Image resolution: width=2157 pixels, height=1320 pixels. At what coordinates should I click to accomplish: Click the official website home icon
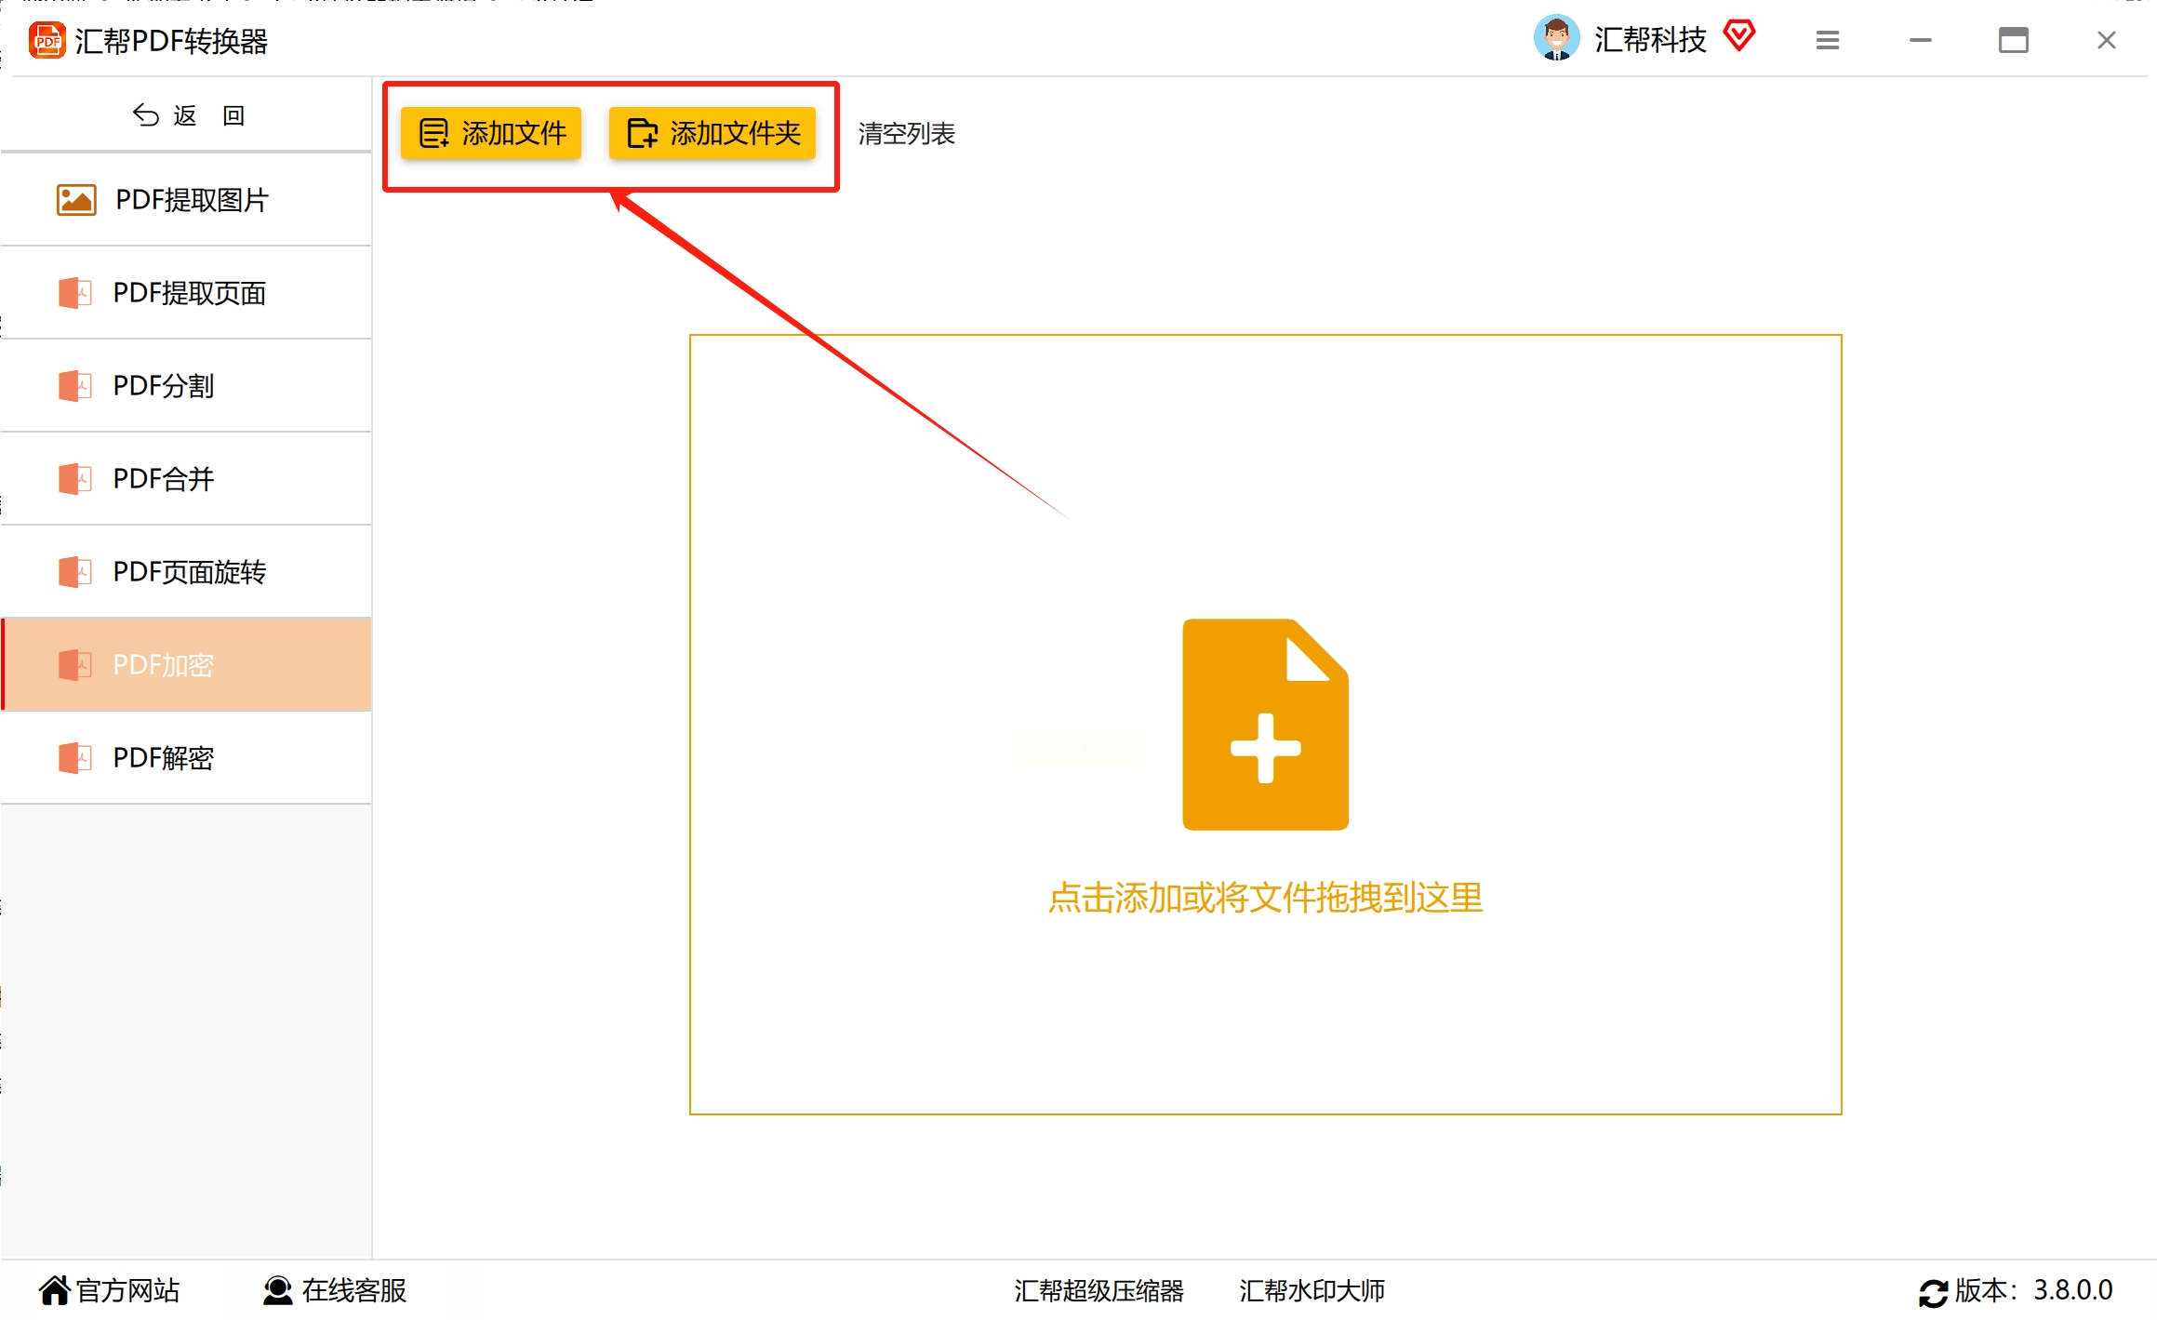[x=54, y=1290]
